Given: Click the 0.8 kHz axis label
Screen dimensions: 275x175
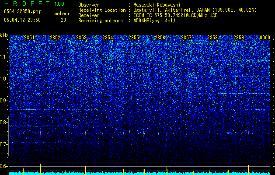Looking at the screenshot, I should pyautogui.click(x=3, y=122).
